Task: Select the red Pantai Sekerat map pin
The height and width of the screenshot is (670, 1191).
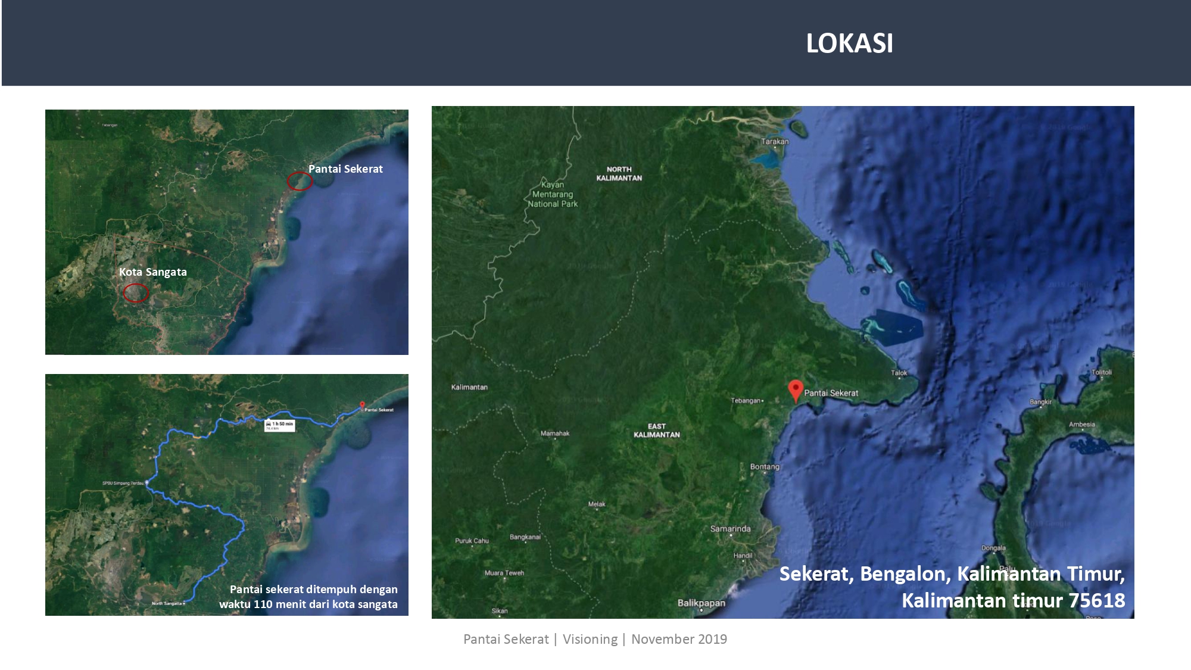Action: coord(796,391)
